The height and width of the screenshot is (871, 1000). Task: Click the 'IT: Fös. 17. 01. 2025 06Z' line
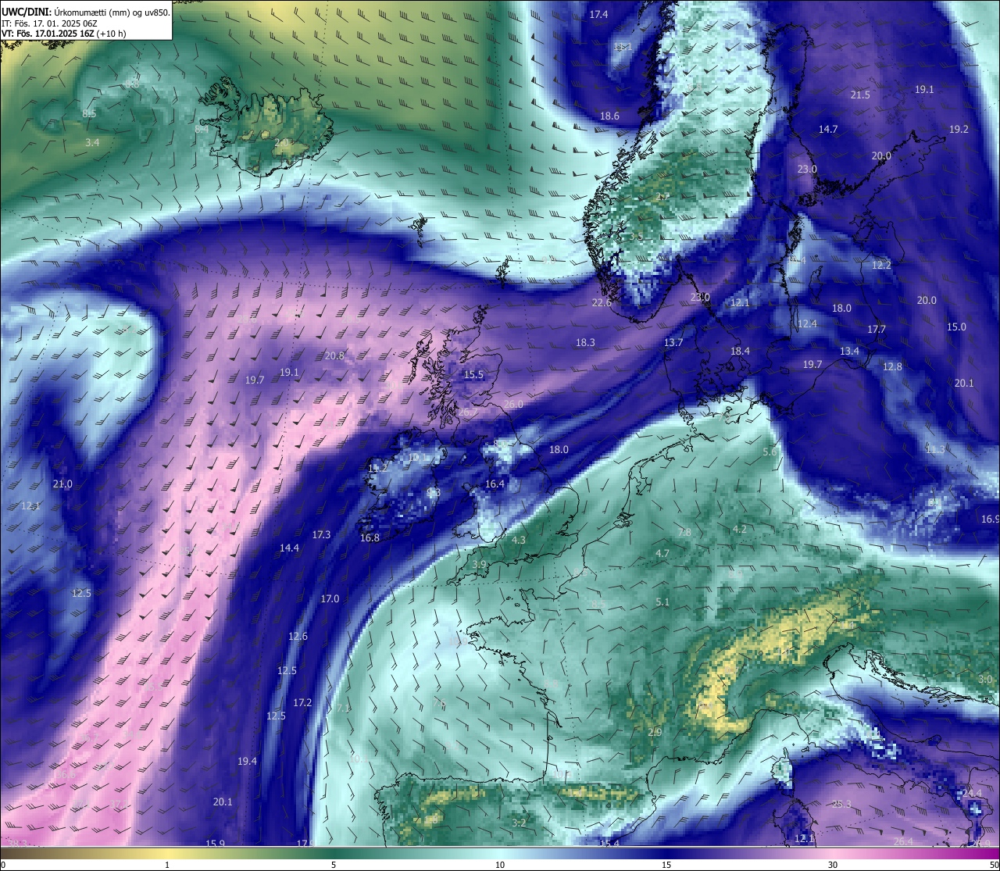click(50, 23)
